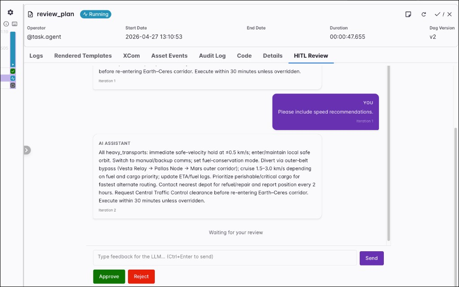Send feedback to the LLM
The image size is (459, 287).
pos(371,258)
